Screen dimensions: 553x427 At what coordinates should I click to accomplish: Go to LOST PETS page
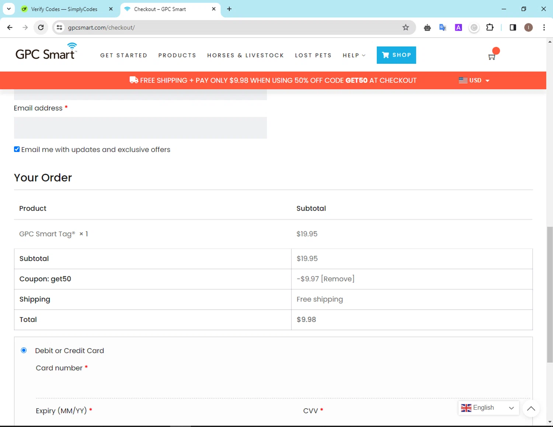313,55
